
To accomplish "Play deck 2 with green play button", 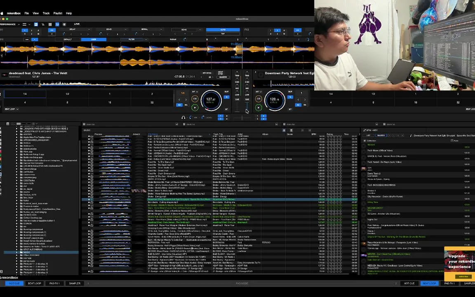I will pyautogui.click(x=259, y=107).
